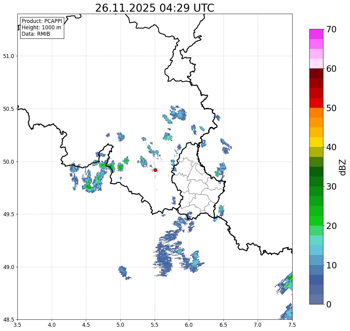Viewport: 350px width, 331px height.
Task: Click the colorbar tick label '50'
Action: (331, 108)
